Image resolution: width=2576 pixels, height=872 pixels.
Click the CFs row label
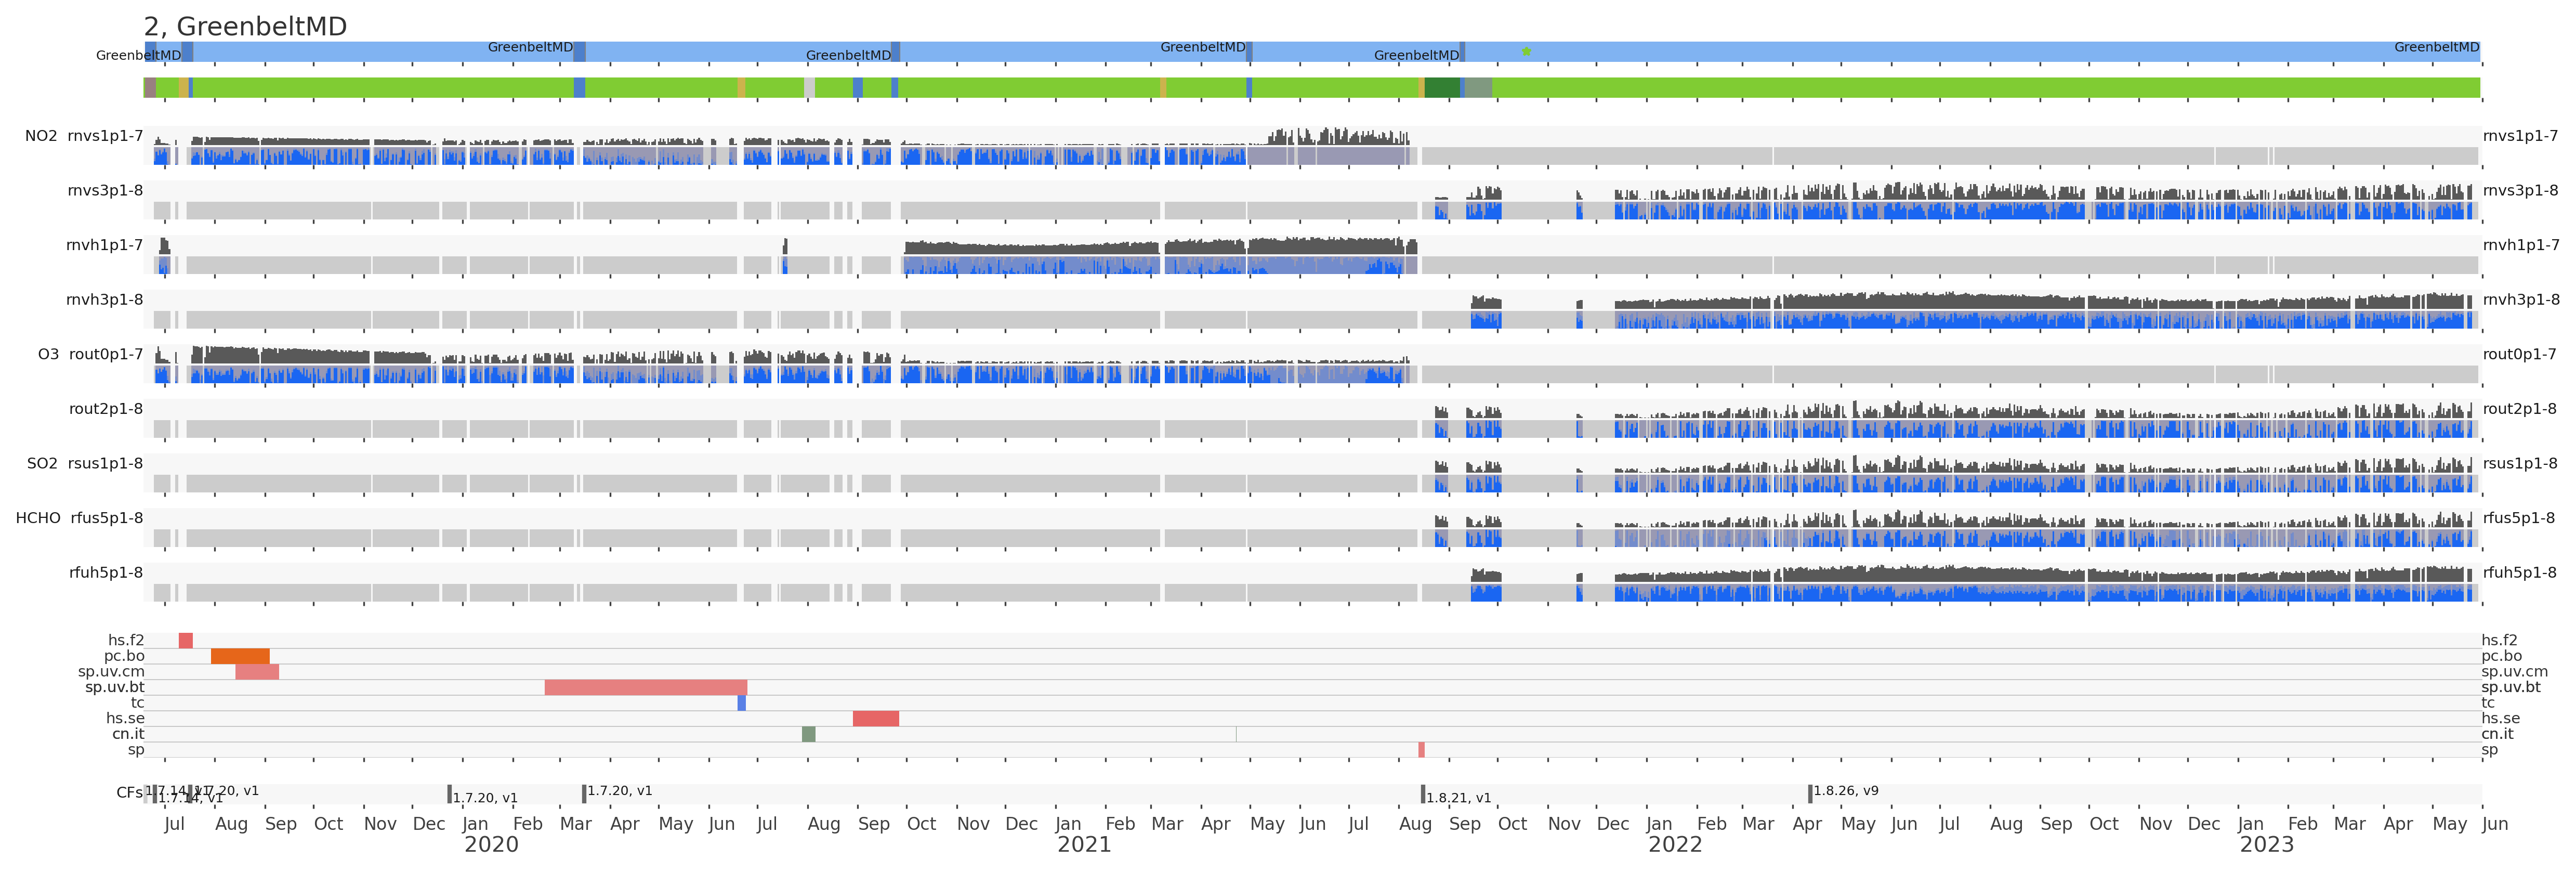pyautogui.click(x=129, y=792)
